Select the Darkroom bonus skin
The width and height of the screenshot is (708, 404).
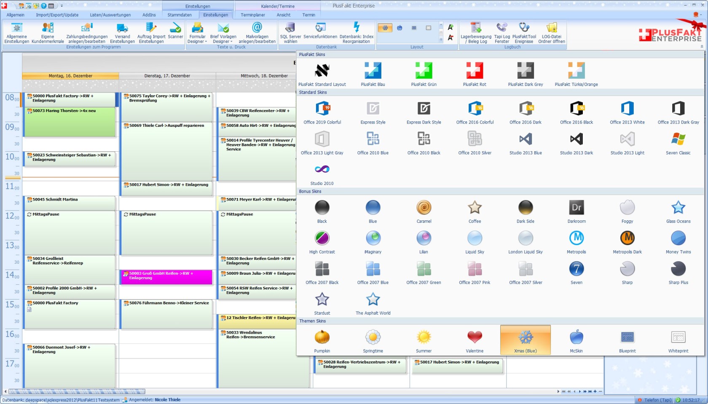[577, 211]
